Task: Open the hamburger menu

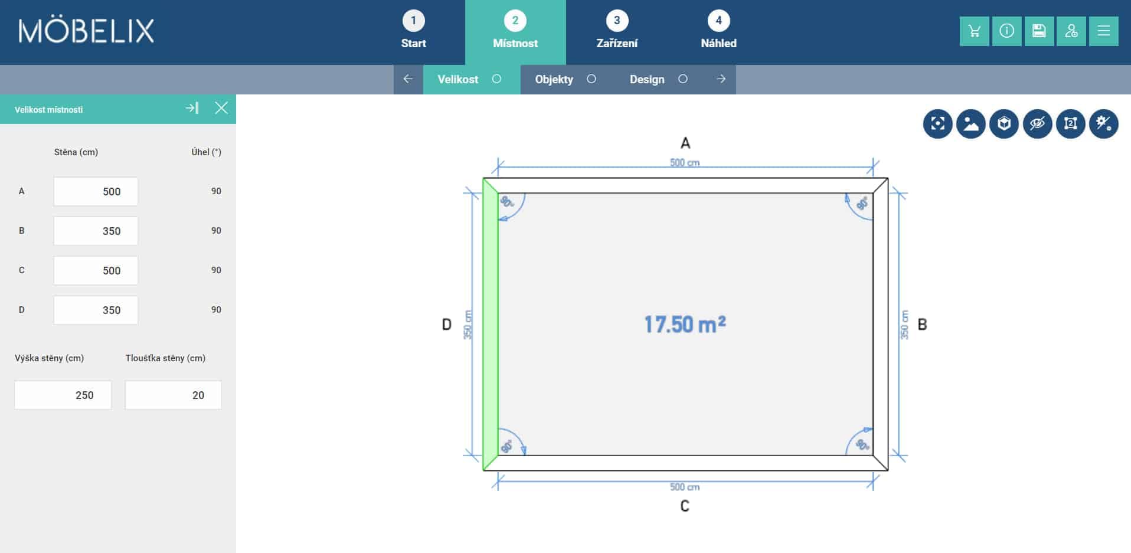Action: click(x=1103, y=31)
